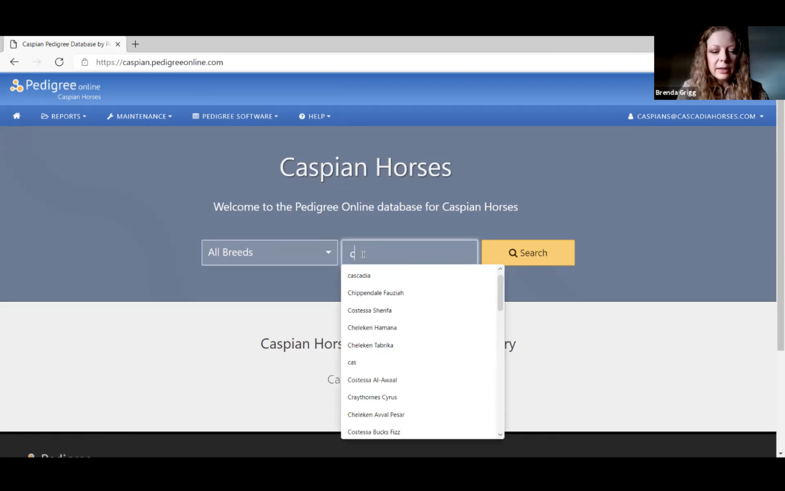Viewport: 785px width, 491px height.
Task: Choose Chippendale Fauziah from suggestions
Action: 375,293
